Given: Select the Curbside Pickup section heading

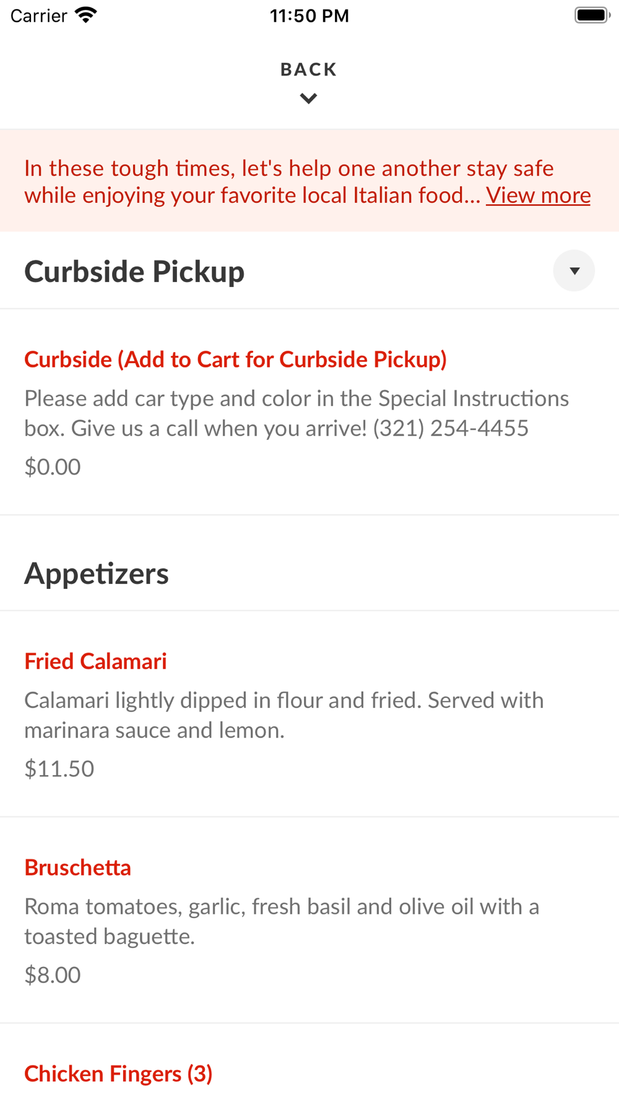Looking at the screenshot, I should pos(134,272).
